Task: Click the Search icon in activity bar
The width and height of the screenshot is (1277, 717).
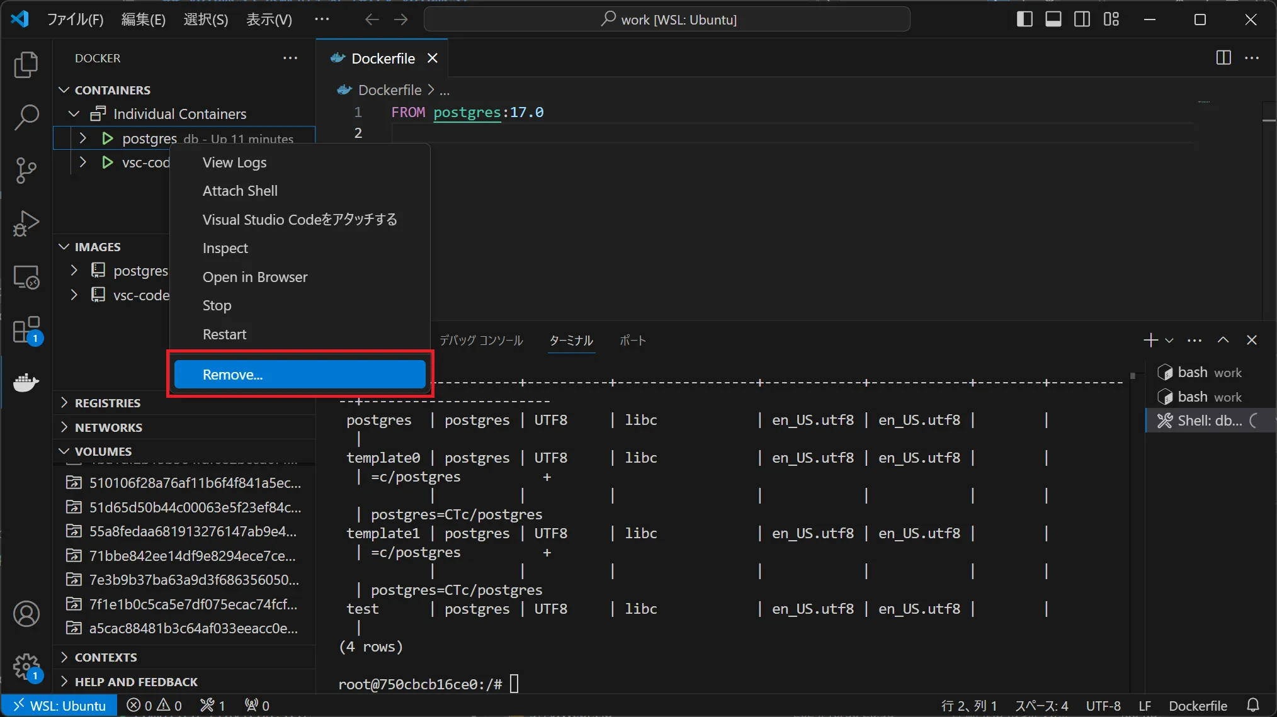Action: click(x=26, y=116)
